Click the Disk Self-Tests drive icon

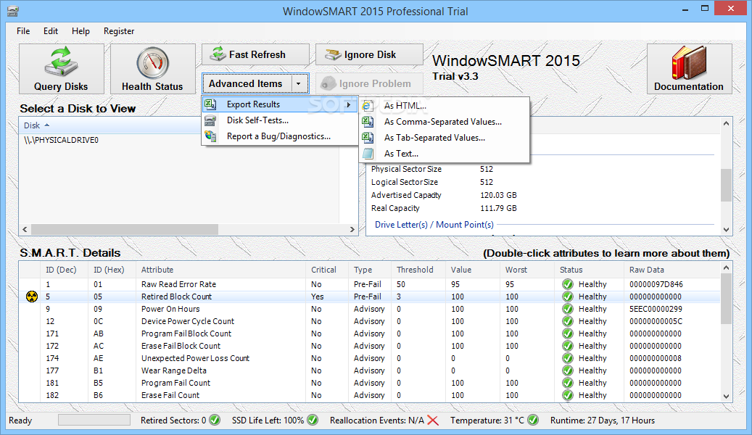(x=210, y=120)
